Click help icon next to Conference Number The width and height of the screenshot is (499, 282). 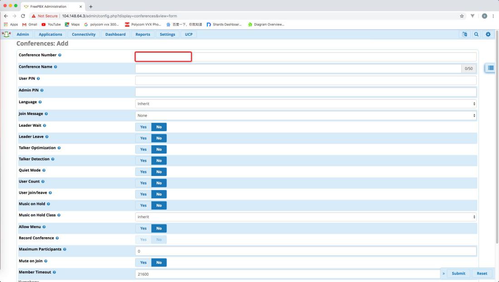pyautogui.click(x=60, y=55)
